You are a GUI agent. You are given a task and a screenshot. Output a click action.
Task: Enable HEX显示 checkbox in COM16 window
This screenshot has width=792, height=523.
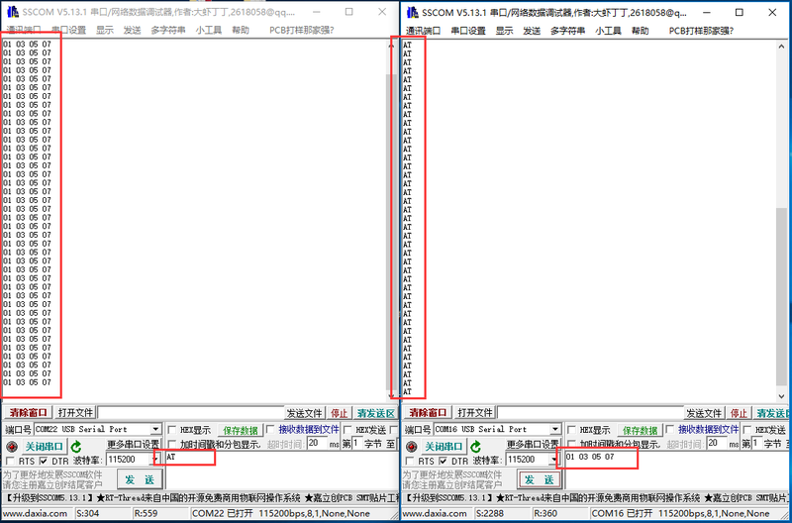(x=571, y=430)
